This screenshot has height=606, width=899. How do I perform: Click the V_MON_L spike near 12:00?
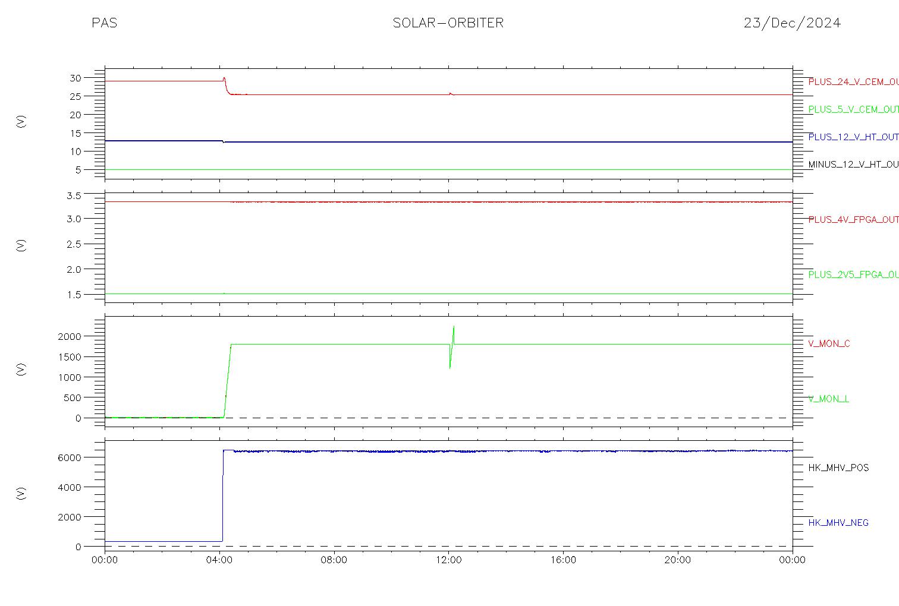pos(452,347)
